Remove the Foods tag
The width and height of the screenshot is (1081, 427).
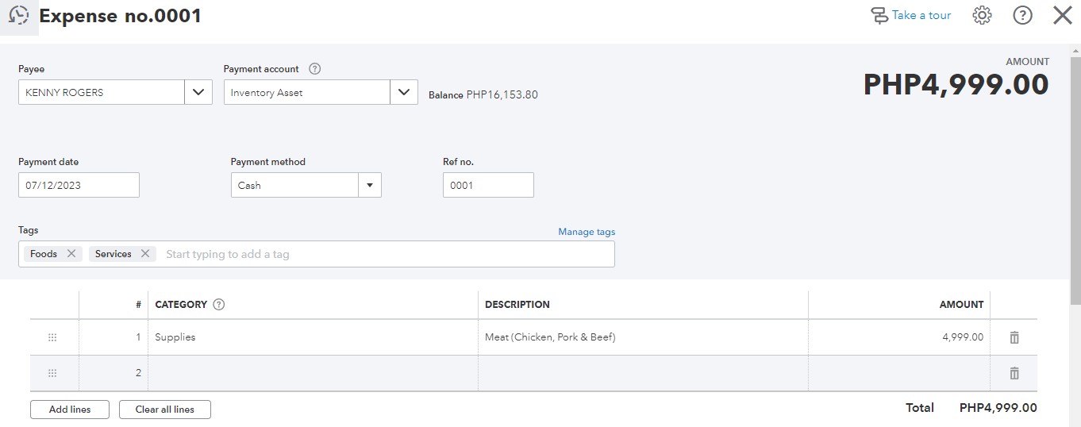click(x=71, y=254)
